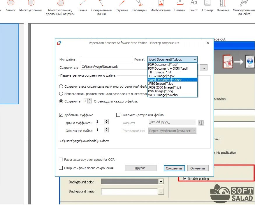Open the Format dropdown combo box
Screen dimensions: 255x205
point(173,59)
